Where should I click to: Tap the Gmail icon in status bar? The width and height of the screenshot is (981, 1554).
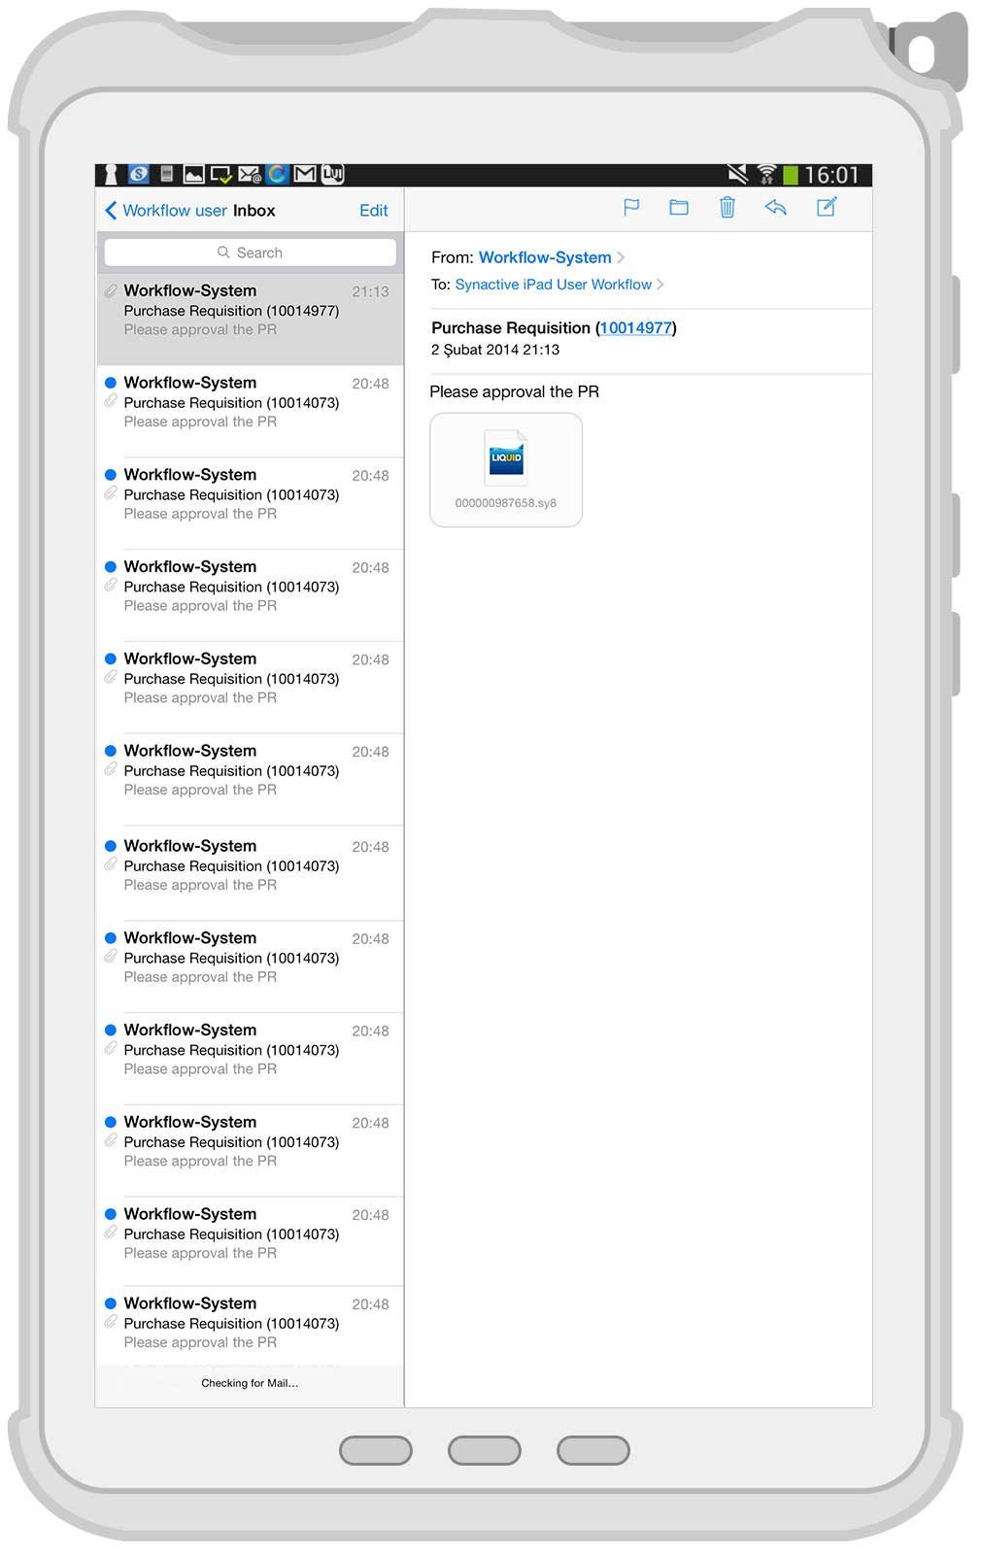[305, 175]
